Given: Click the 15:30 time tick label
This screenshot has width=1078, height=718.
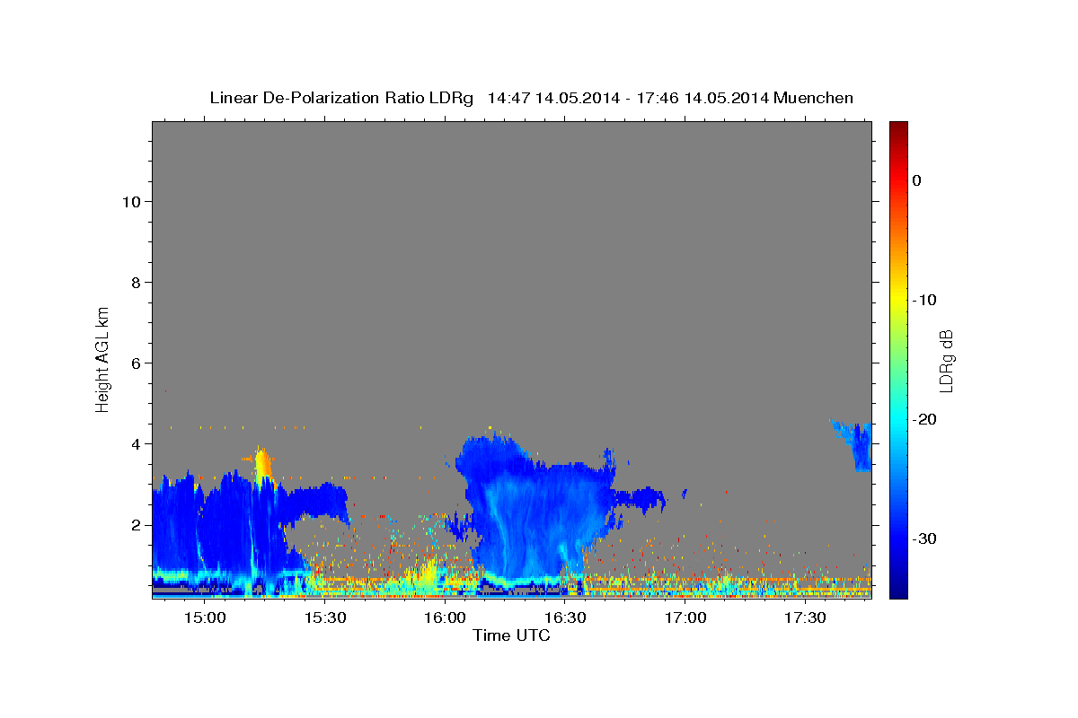Looking at the screenshot, I should coord(324,618).
